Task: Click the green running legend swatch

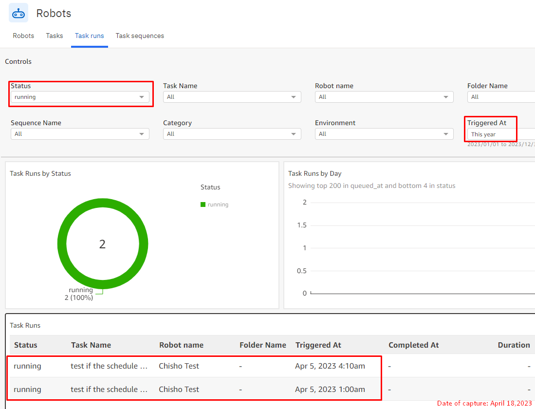Action: (x=203, y=205)
